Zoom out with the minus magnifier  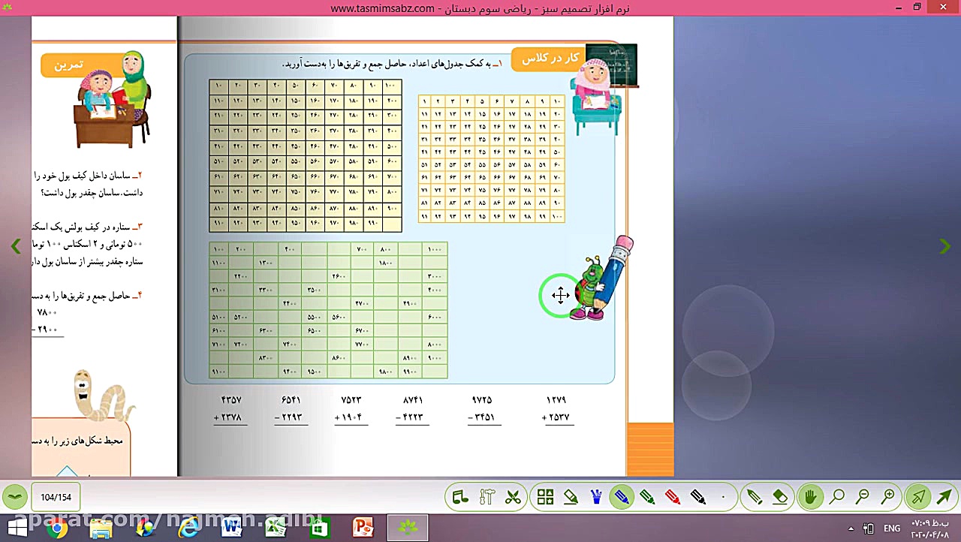pyautogui.click(x=863, y=497)
